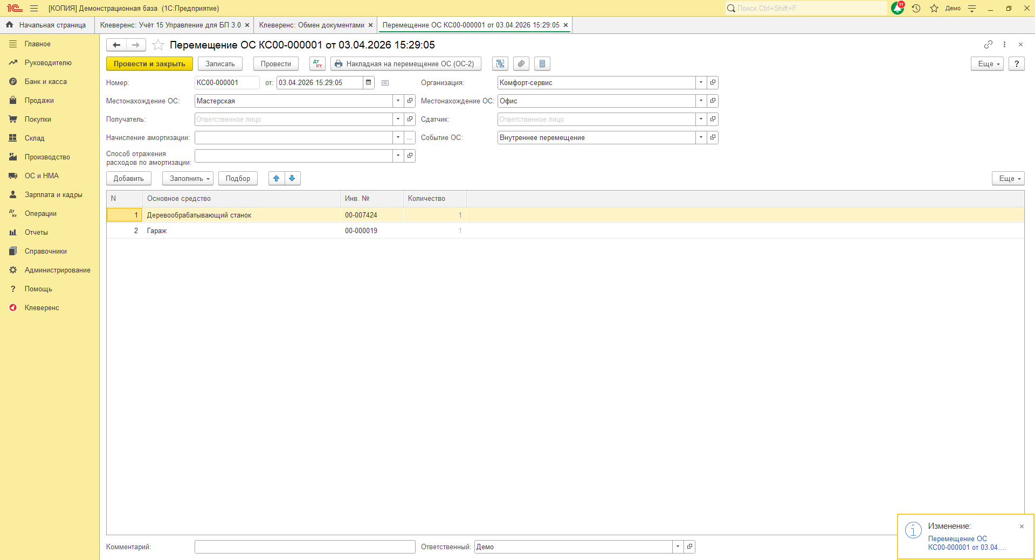Close the Учёт 15 Управление tab
This screenshot has height=560, width=1035.
click(x=247, y=25)
